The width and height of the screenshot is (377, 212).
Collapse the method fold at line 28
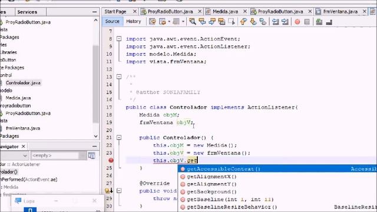[x=119, y=191]
